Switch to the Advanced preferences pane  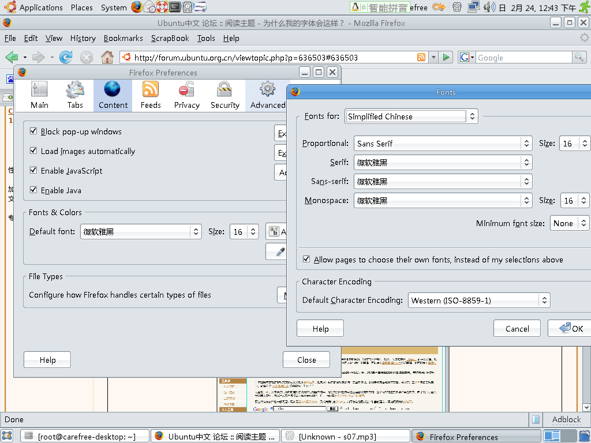(x=267, y=95)
